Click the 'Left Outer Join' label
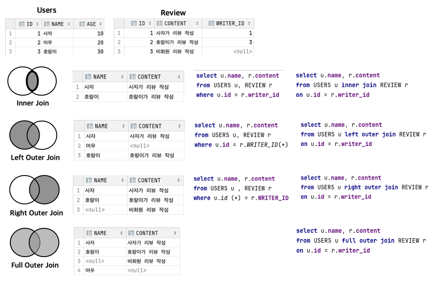The width and height of the screenshot is (442, 285). click(x=35, y=158)
